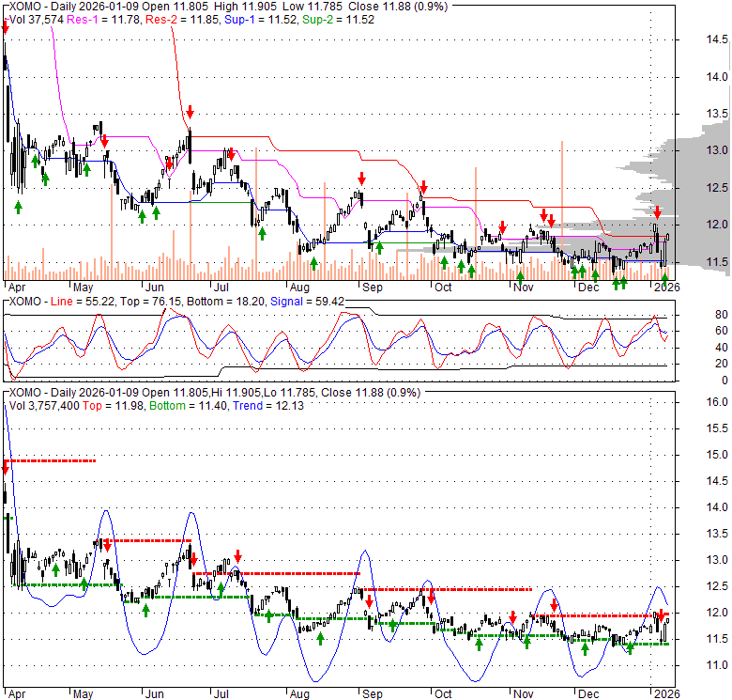Click the XOMO Daily title of the price chart
This screenshot has width=732, height=700.
click(x=66, y=6)
